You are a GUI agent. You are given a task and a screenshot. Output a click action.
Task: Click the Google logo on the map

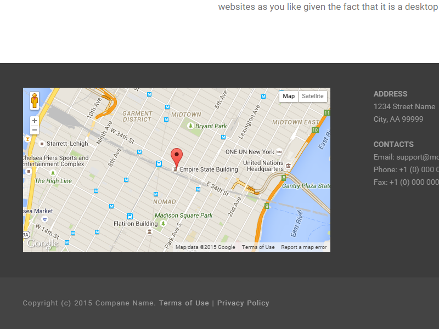coord(43,243)
